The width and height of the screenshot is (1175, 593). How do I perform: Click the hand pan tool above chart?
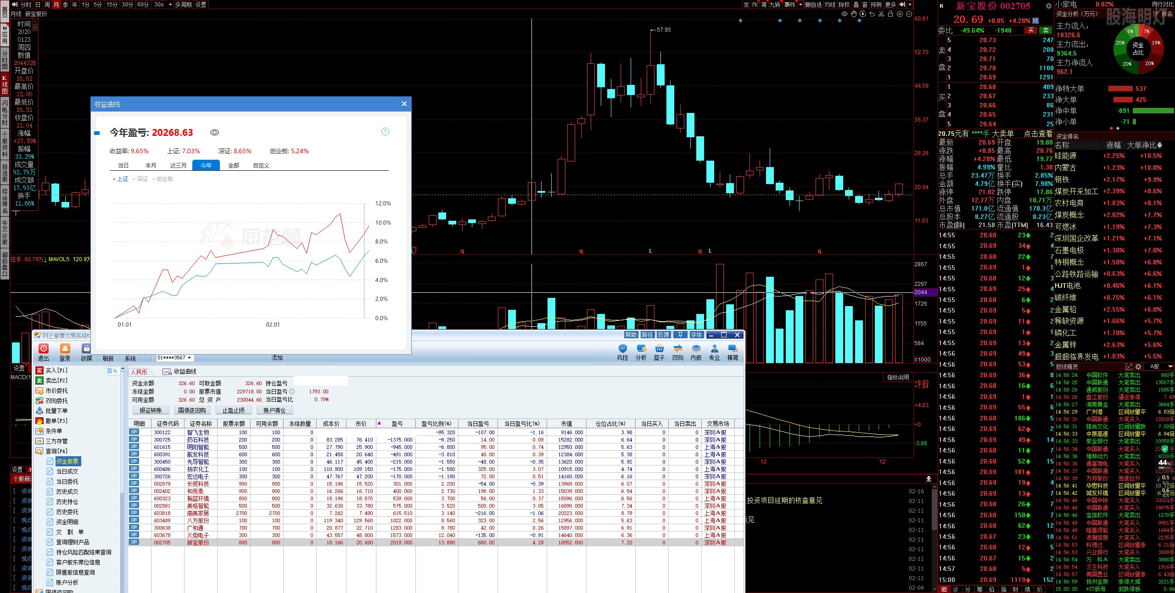point(854,14)
